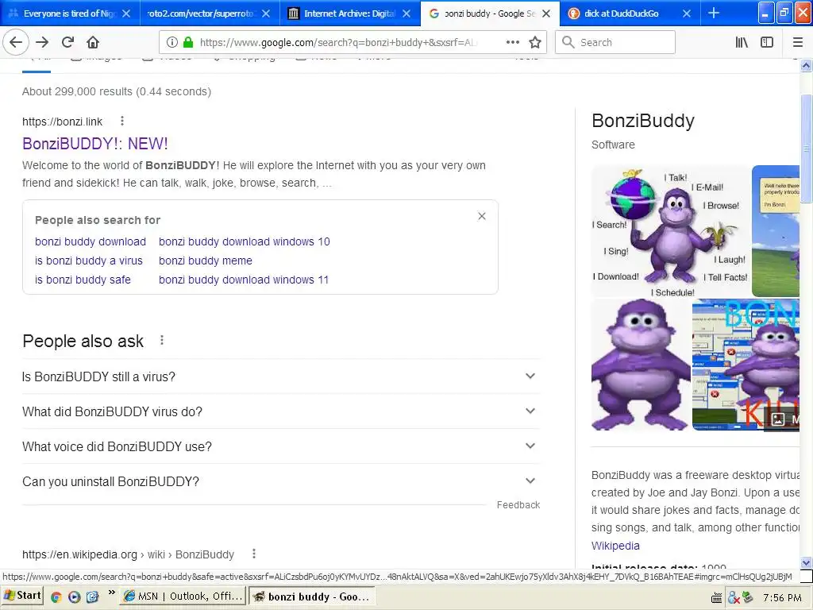Launch Chrome from the taskbar quick launch

[56, 597]
